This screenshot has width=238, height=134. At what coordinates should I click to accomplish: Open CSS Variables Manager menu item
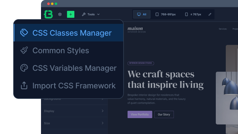pyautogui.click(x=69, y=68)
